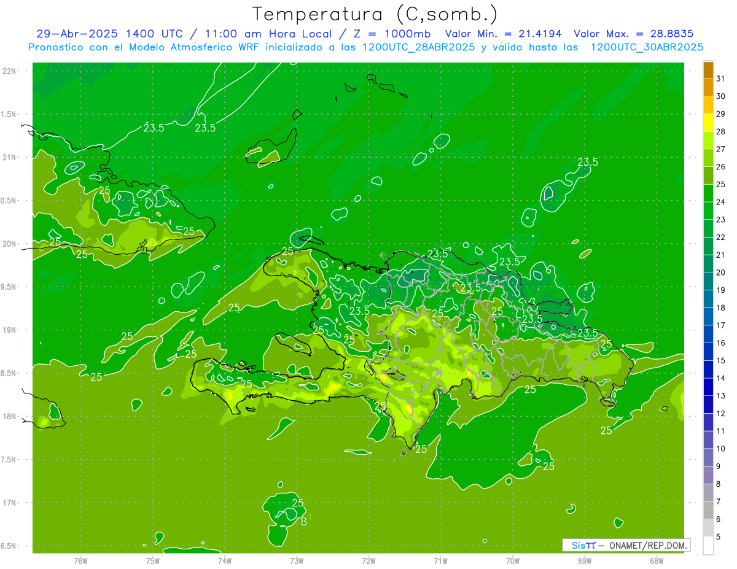Screen dimensions: 737x569
Task: Click legend value 12 on color bar
Action: point(720,413)
